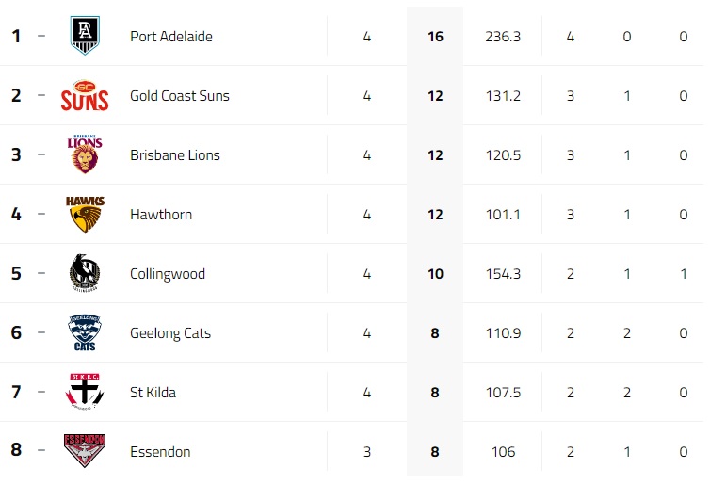The width and height of the screenshot is (710, 485).
Task: Open the Collingwood team name link
Action: coord(168,274)
